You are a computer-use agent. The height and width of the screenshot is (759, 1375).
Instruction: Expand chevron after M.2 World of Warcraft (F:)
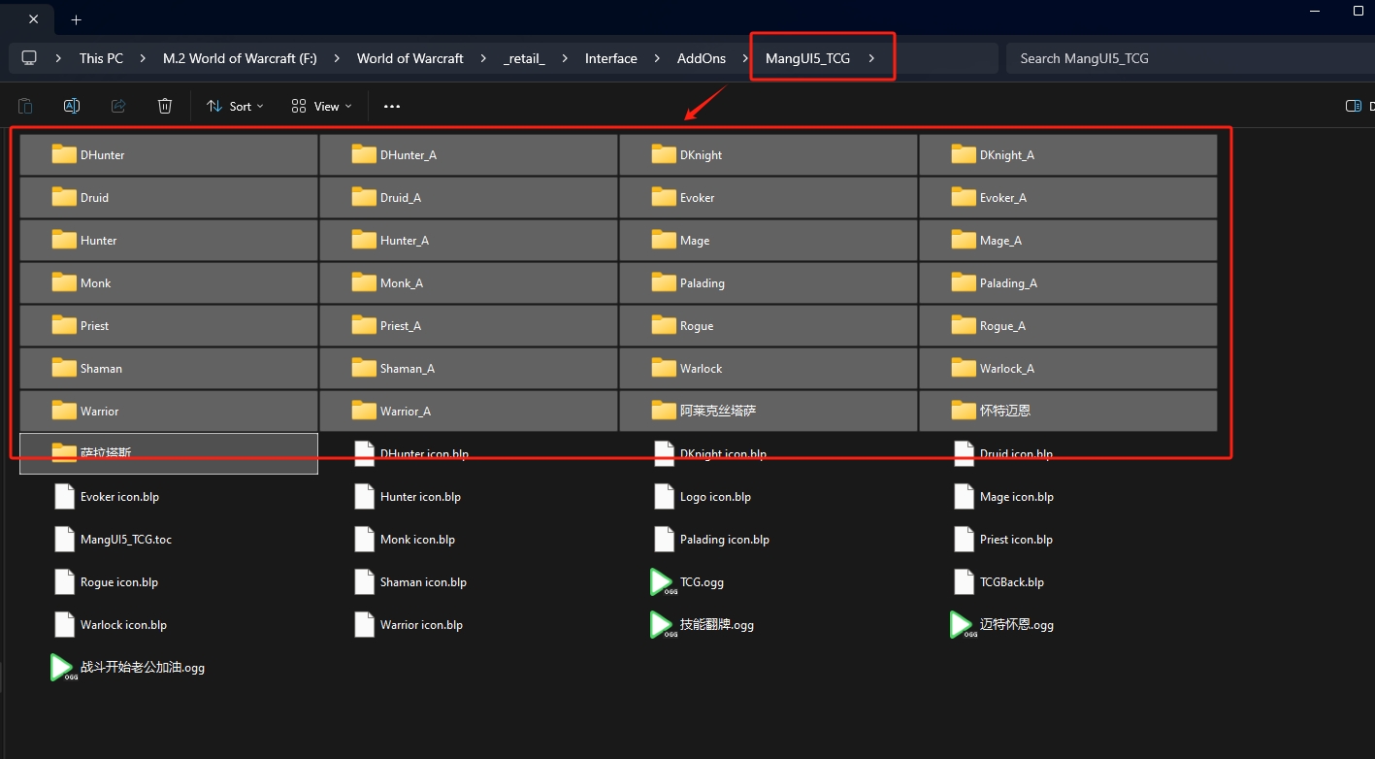336,58
